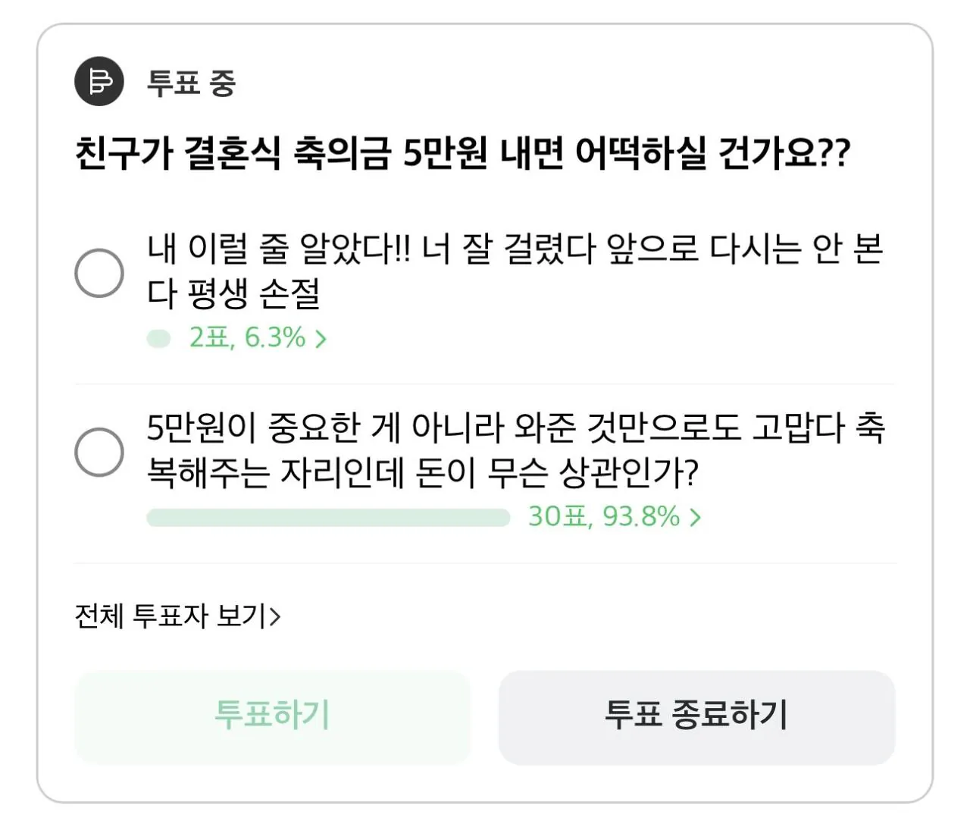Viewport: 970px width, 821px height.
Task: Select the first poll option radio button
Action: tap(99, 271)
